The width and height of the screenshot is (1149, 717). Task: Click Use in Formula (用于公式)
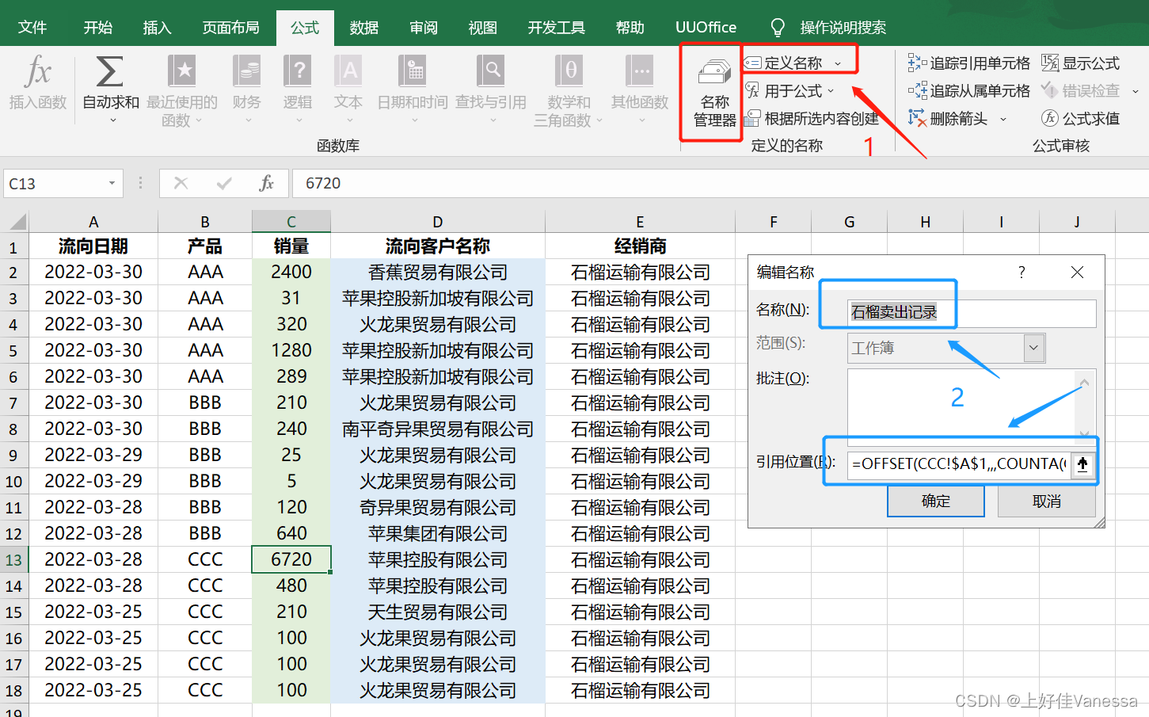coord(785,91)
